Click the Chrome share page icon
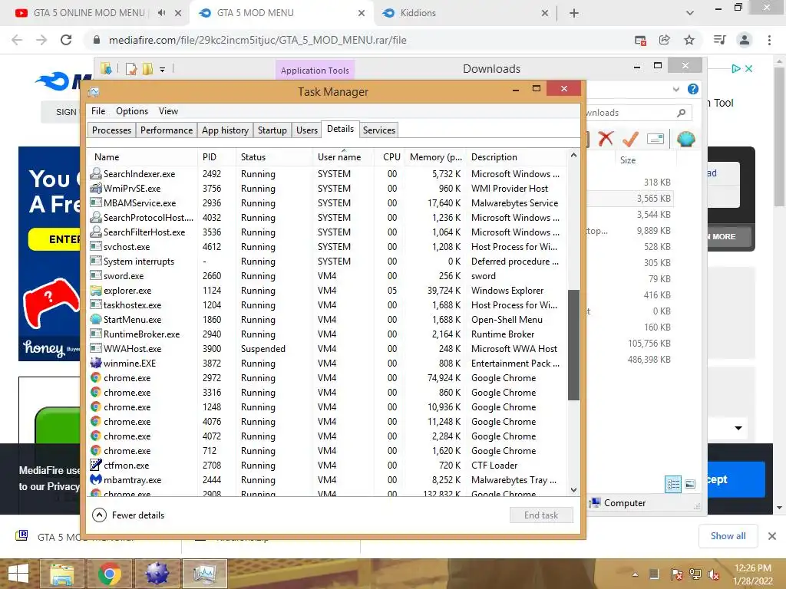The width and height of the screenshot is (786, 589). (x=664, y=40)
